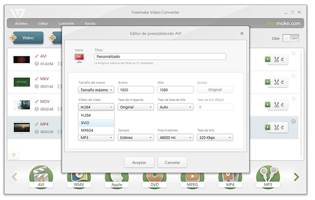Click the Cancelar button
Screen dimensions: 315x200
pos(172,162)
